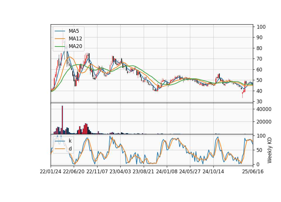The height and width of the screenshot is (202, 281).
Task: Click the k legend label in KD panel
Action: [x=70, y=141]
